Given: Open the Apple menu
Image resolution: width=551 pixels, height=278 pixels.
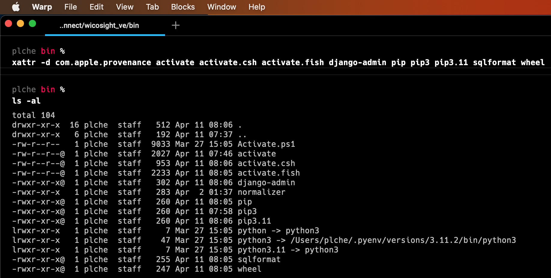Looking at the screenshot, I should (x=16, y=7).
